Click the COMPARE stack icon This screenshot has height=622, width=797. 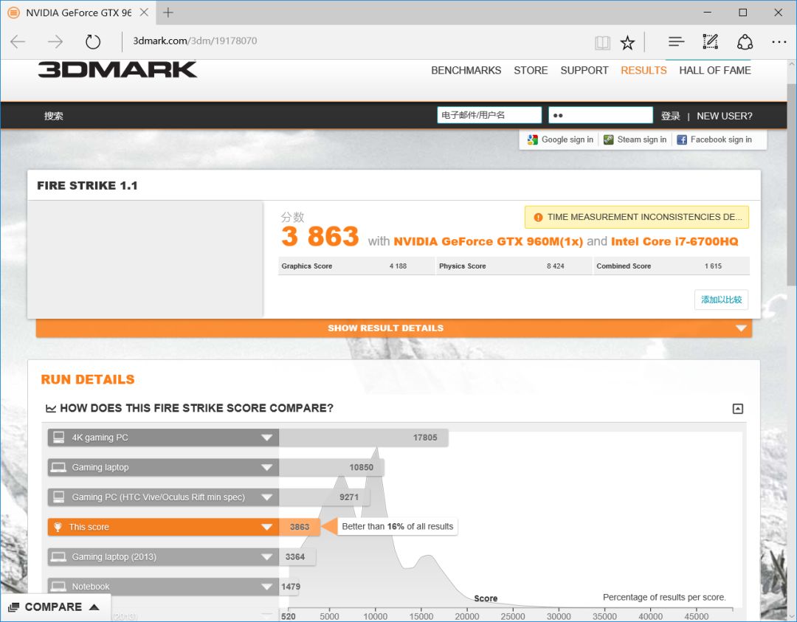pos(14,607)
